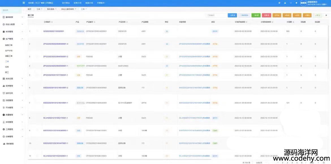Click the green 新增 button

(x=256, y=15)
